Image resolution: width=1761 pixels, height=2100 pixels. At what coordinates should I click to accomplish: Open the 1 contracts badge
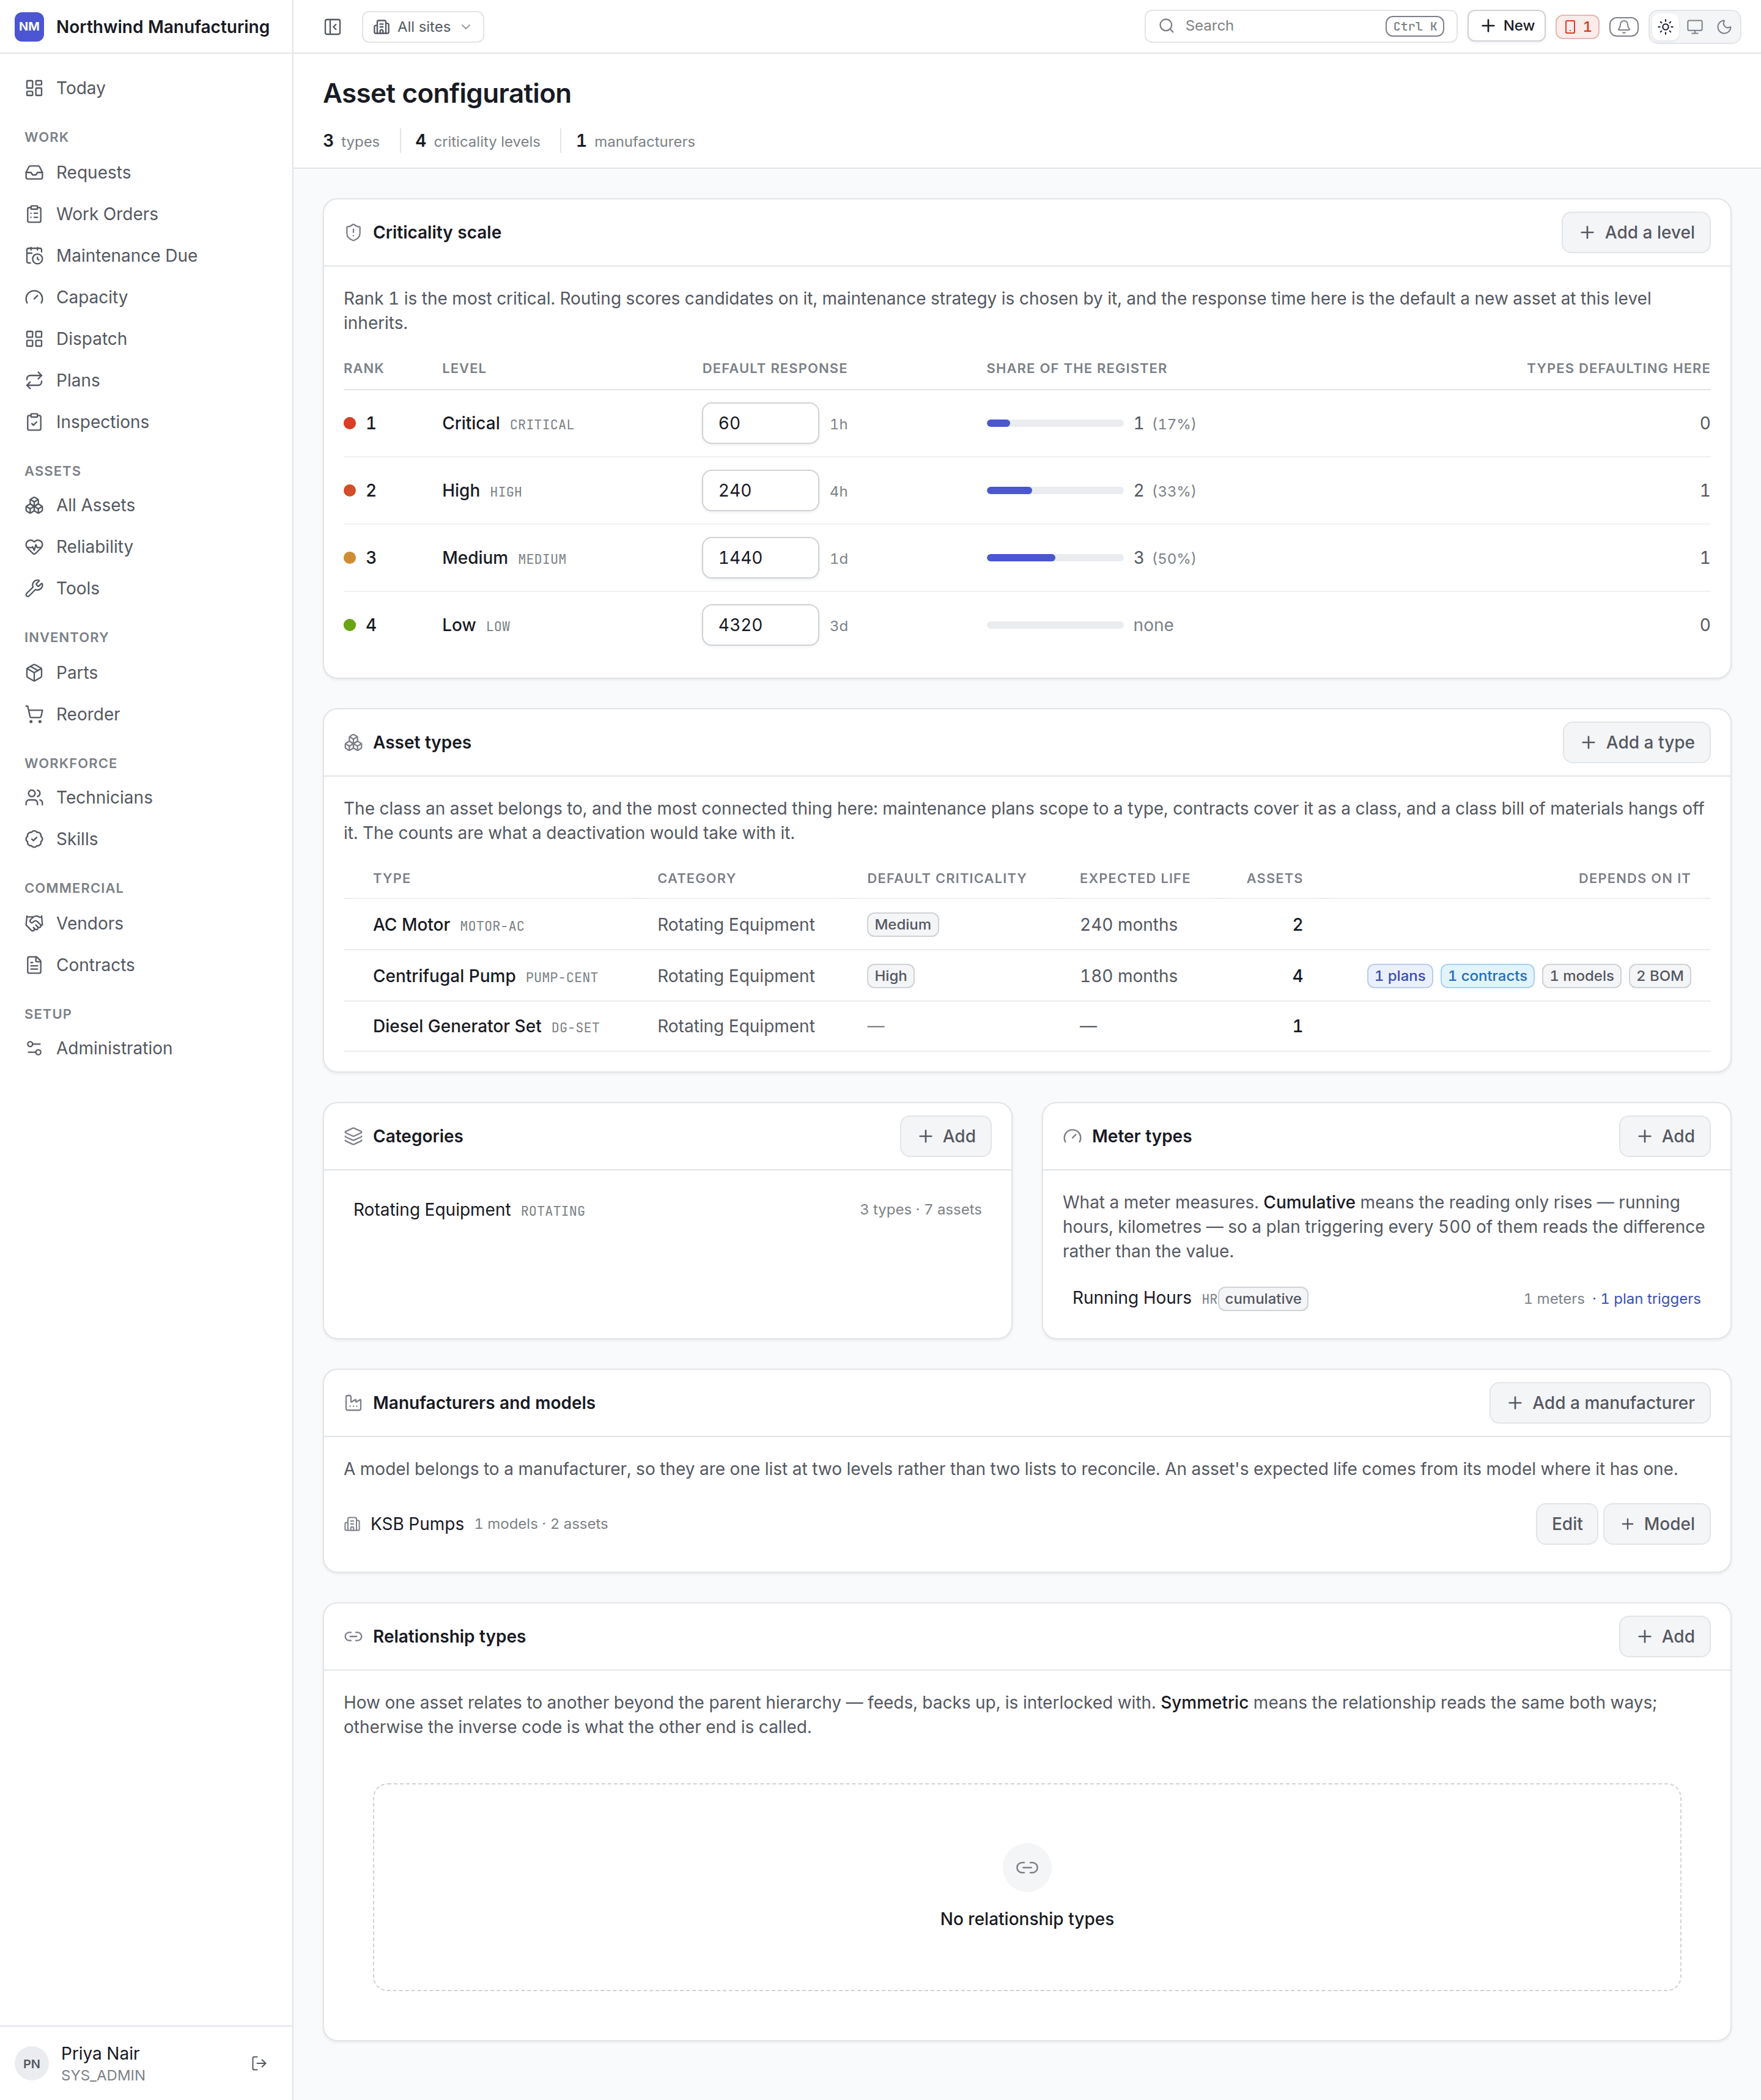point(1487,976)
